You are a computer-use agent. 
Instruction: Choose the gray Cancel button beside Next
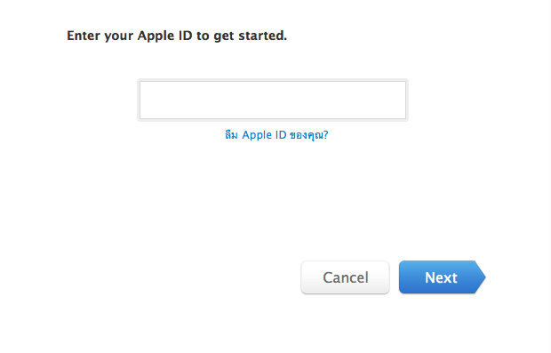[345, 277]
